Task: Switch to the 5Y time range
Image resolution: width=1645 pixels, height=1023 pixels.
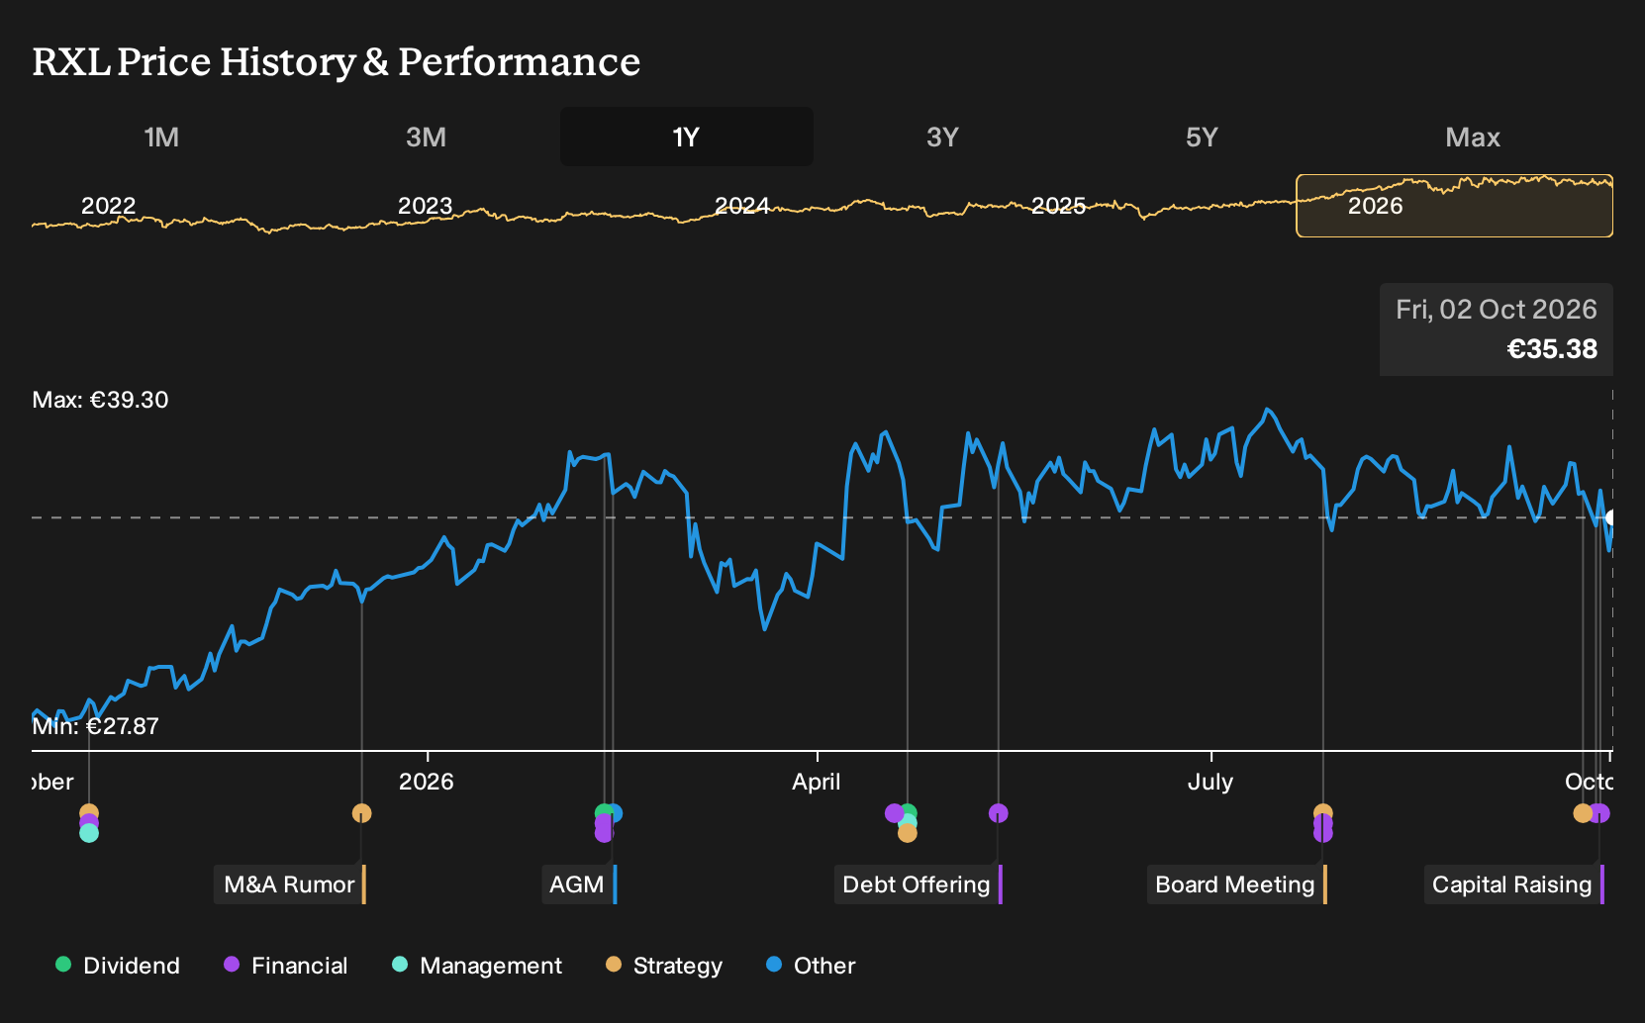Action: click(x=1202, y=137)
